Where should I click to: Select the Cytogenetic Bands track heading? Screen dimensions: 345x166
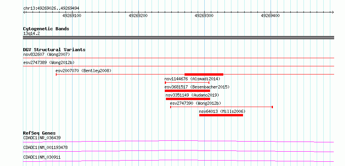[x=46, y=29]
